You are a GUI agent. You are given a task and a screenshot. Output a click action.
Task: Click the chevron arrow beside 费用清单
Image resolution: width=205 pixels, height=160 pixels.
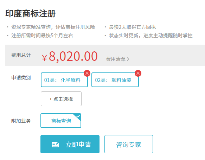click(128, 59)
